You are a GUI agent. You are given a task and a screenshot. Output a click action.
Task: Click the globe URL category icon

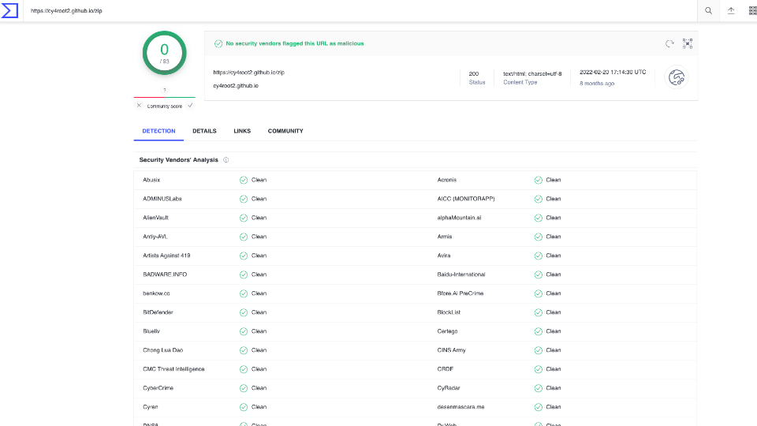pyautogui.click(x=677, y=77)
